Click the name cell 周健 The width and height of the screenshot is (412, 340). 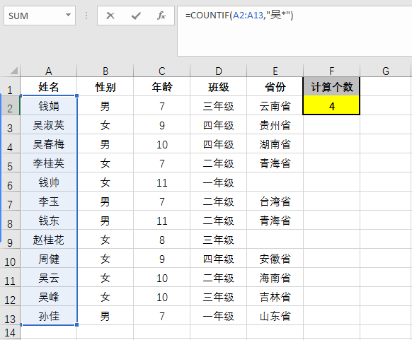click(x=49, y=259)
